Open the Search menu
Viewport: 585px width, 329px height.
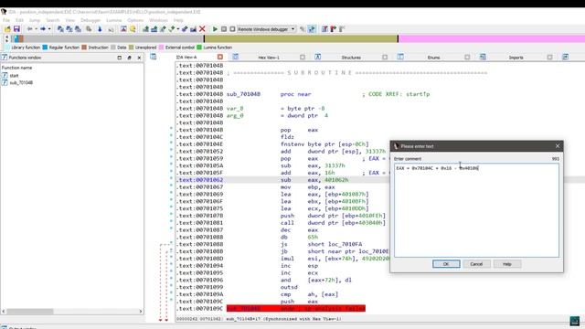[x=53, y=20]
